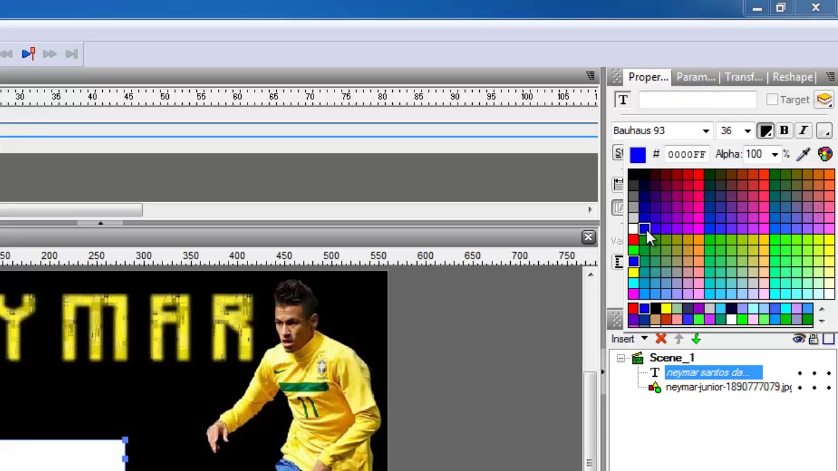Screen dimensions: 838x471
Task: Switch to the Properties tab
Action: point(648,77)
